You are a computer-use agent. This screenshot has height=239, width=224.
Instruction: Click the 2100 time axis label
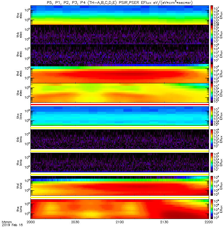pos(120,222)
